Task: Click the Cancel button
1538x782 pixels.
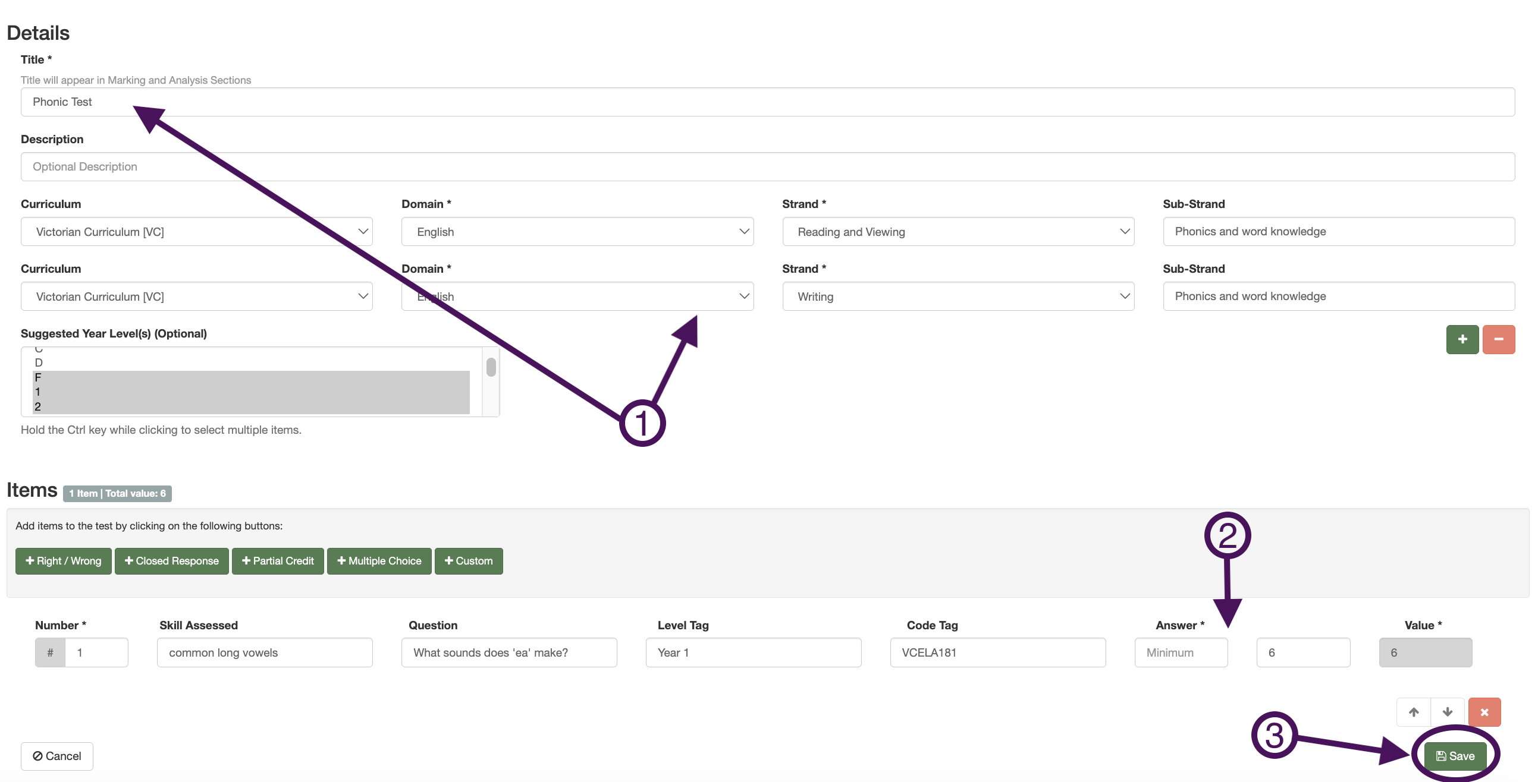Action: coord(57,756)
